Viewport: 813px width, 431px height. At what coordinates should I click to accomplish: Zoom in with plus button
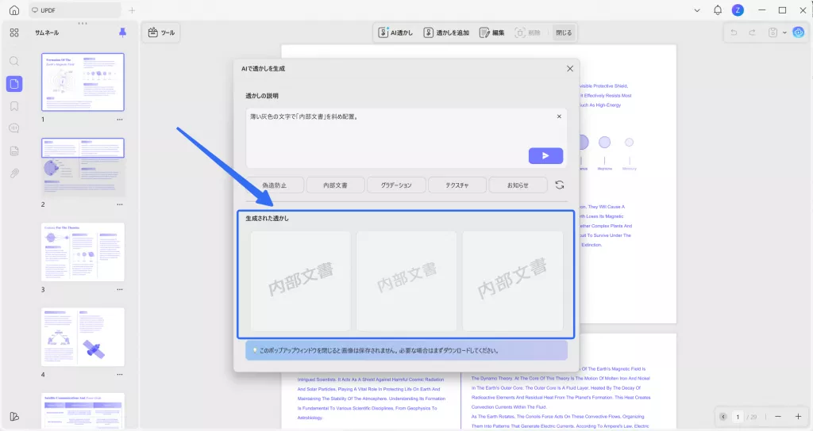point(798,417)
